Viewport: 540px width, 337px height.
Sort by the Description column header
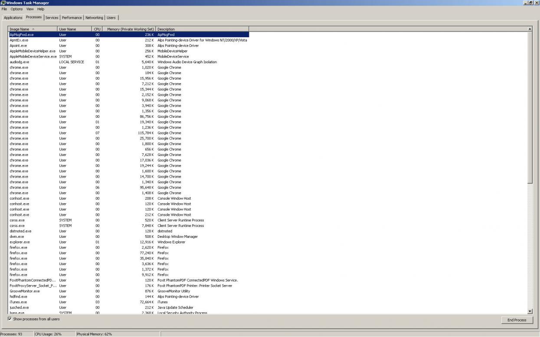pos(202,29)
